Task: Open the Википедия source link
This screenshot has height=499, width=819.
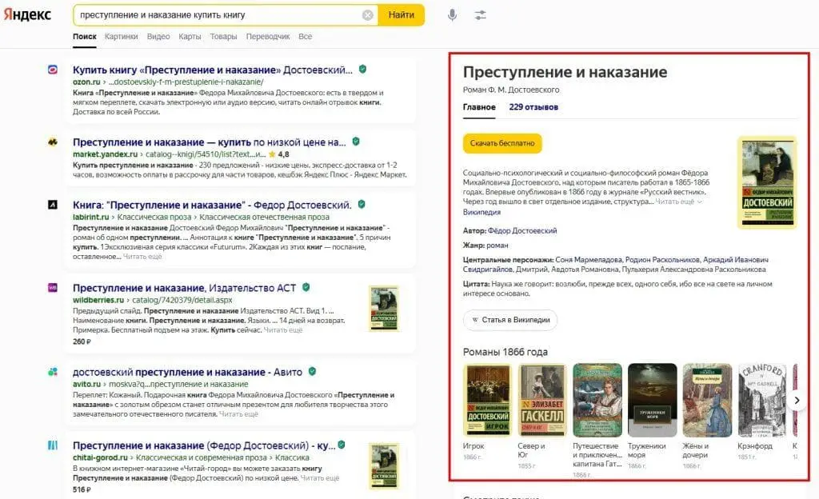Action: click(481, 213)
